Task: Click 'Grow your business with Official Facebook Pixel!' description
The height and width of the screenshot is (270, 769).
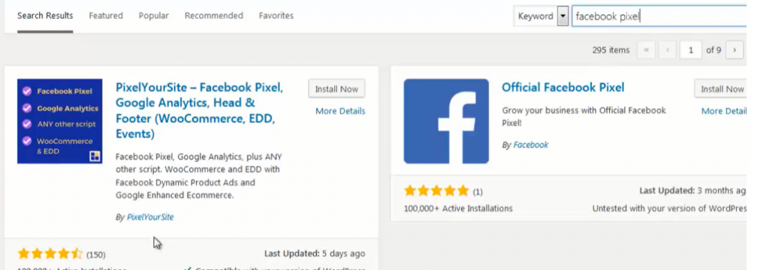Action: pyautogui.click(x=584, y=116)
